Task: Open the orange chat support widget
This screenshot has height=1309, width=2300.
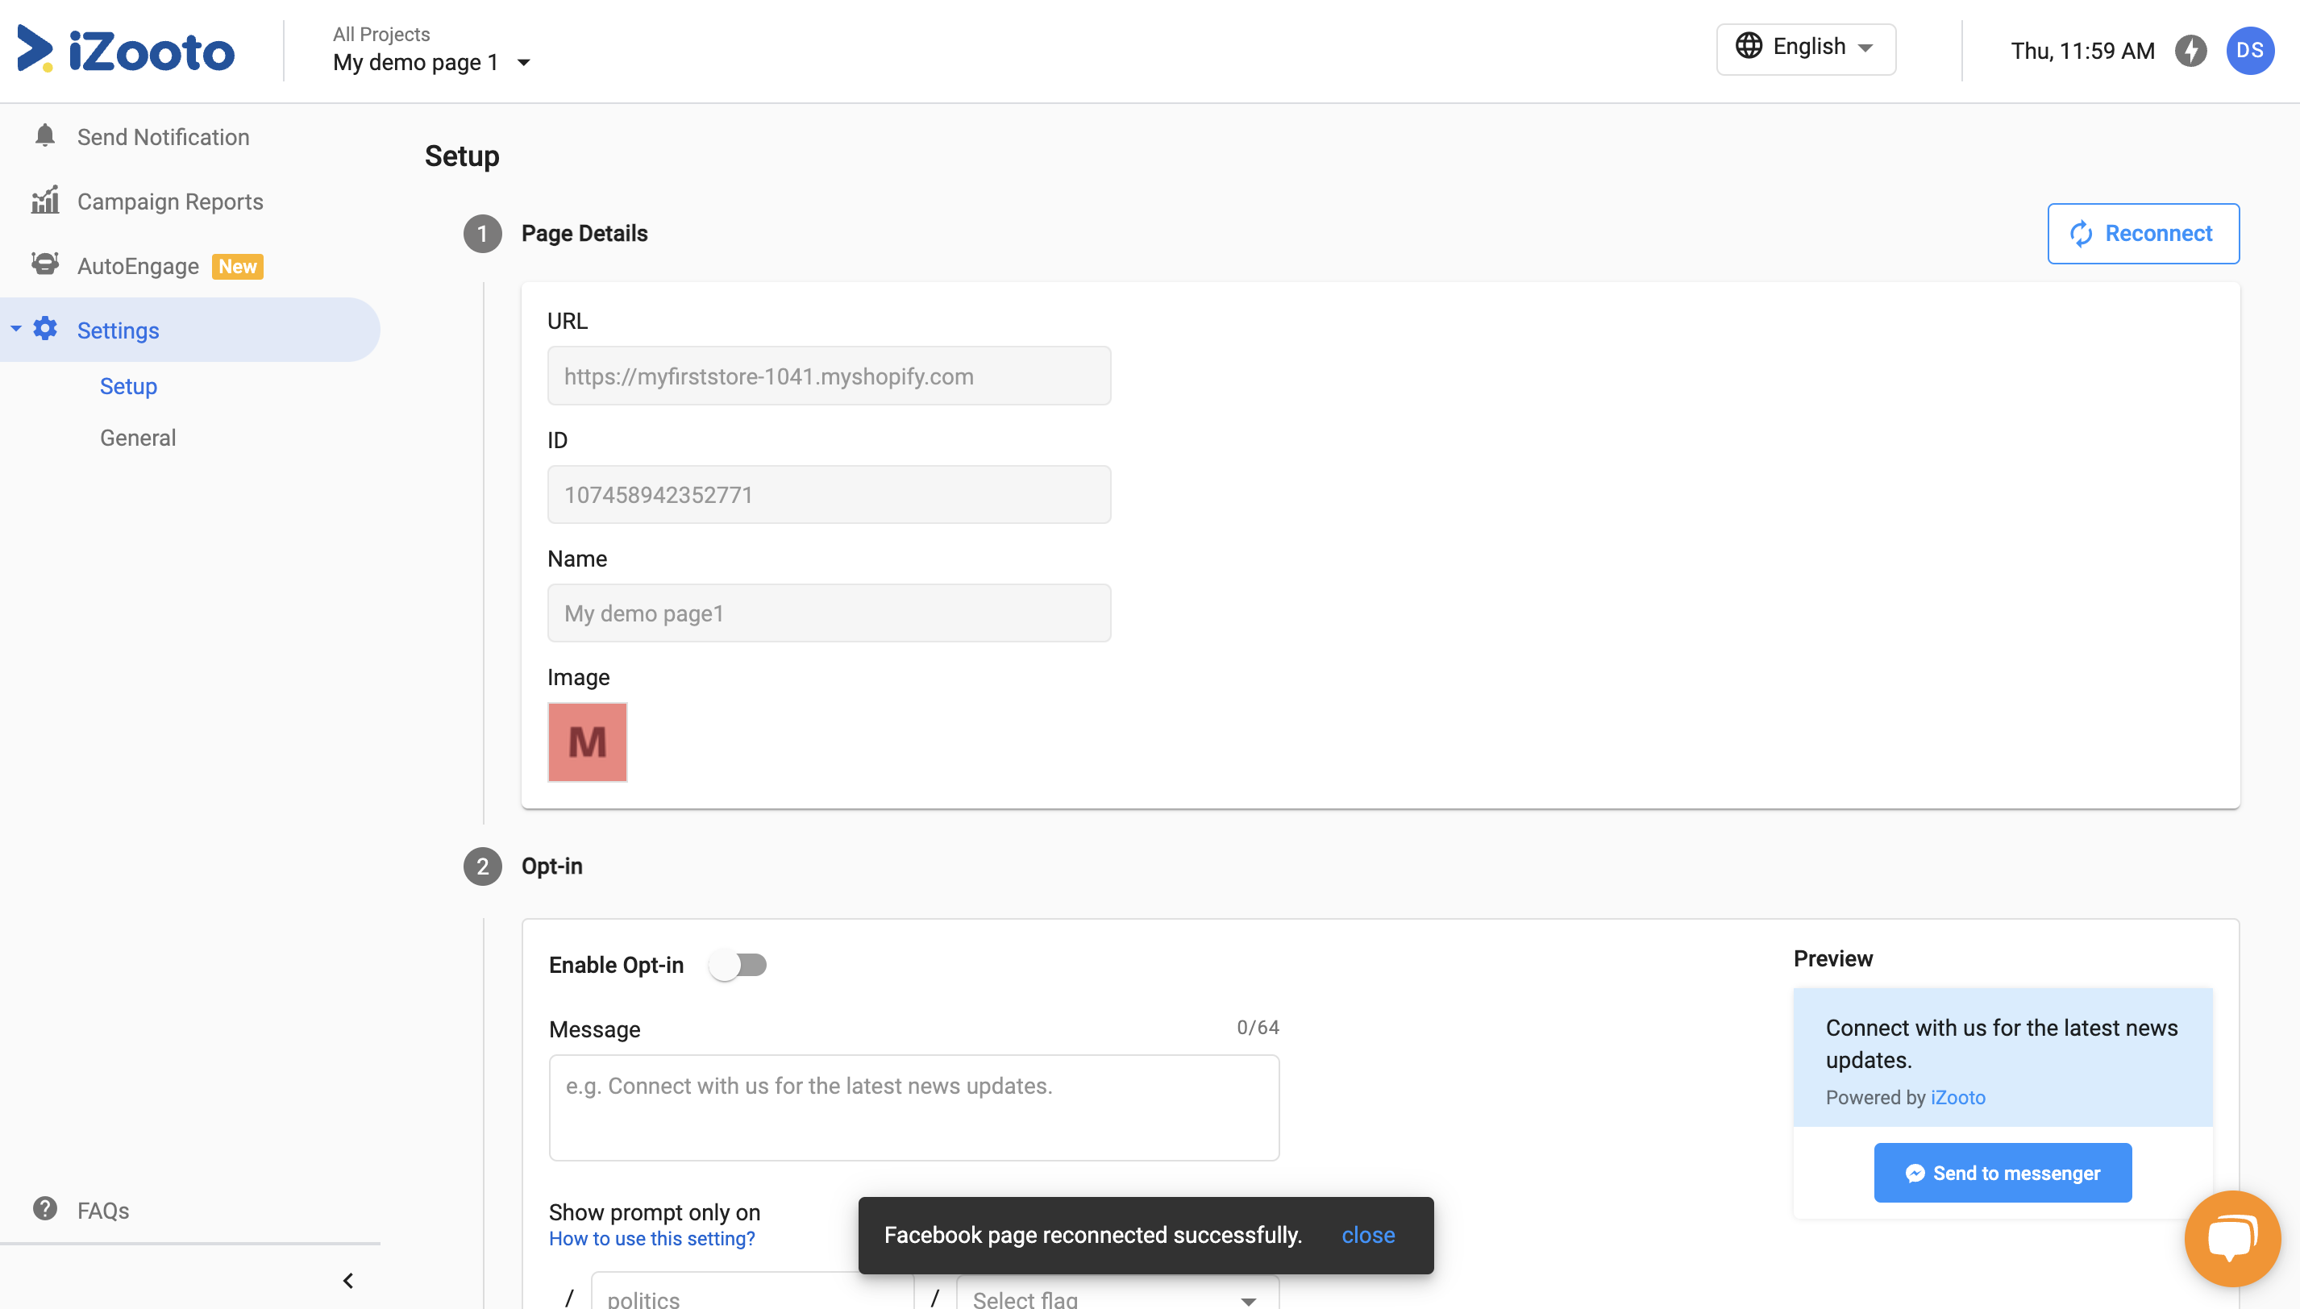Action: tap(2231, 1237)
